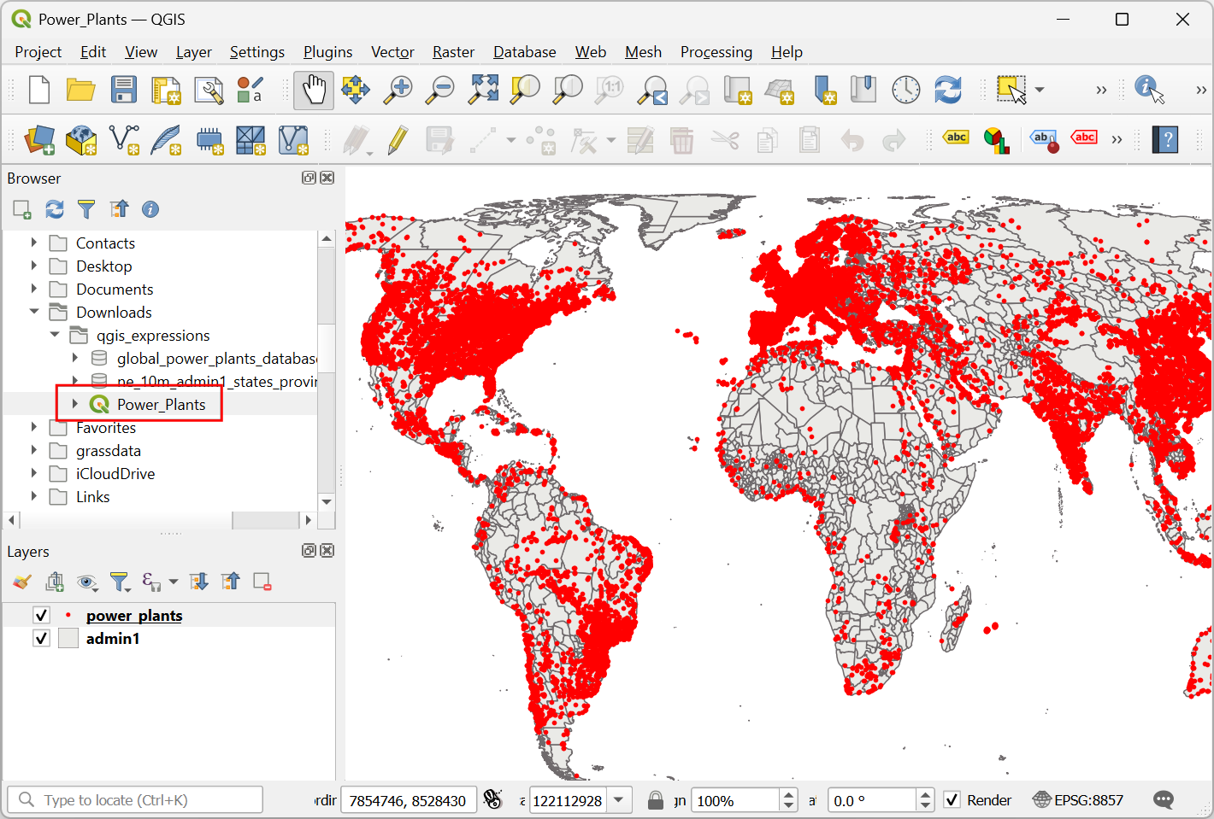This screenshot has width=1214, height=819.
Task: Open the Messages log speech bubble
Action: pos(1164,800)
